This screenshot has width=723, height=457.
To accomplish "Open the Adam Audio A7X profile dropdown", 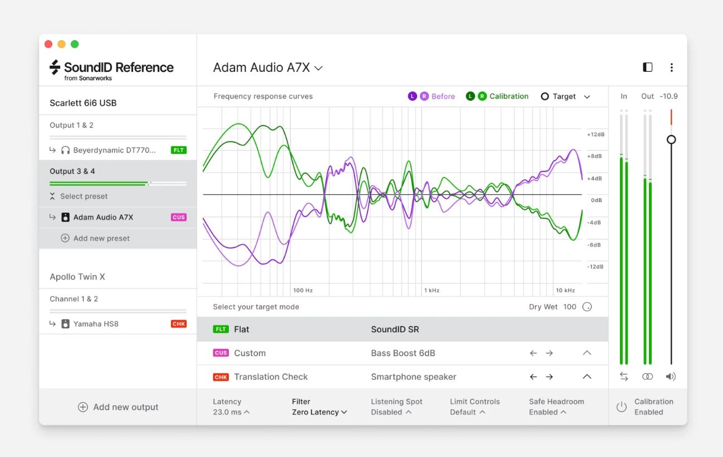I will tap(268, 68).
